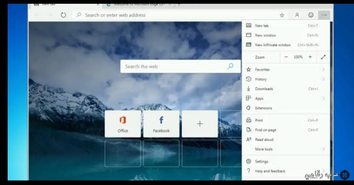Click the 100% zoom value
The height and width of the screenshot is (185, 354).
298,57
